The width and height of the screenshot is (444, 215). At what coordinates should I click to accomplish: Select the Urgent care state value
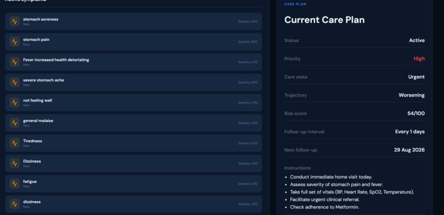[x=416, y=77]
